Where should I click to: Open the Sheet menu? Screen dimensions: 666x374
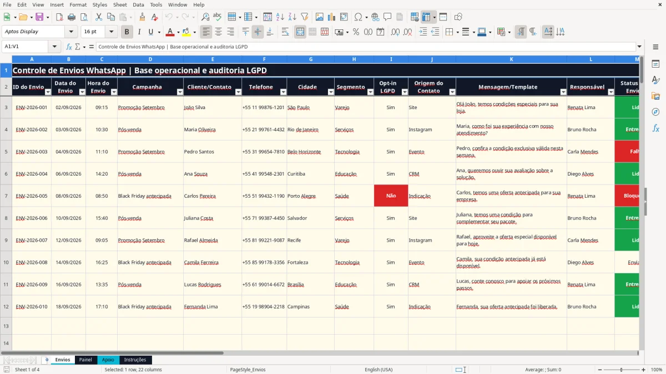(120, 4)
